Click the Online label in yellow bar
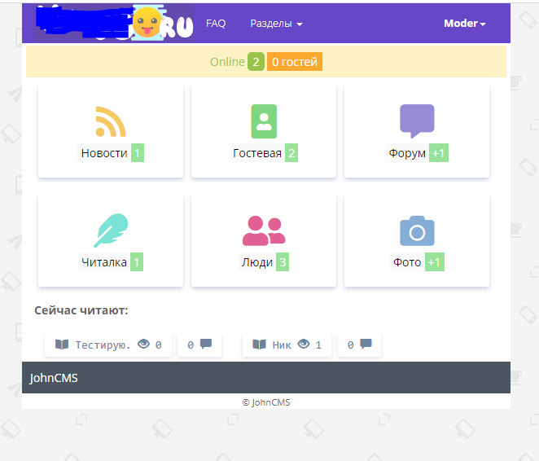The height and width of the screenshot is (461, 539). click(x=227, y=62)
